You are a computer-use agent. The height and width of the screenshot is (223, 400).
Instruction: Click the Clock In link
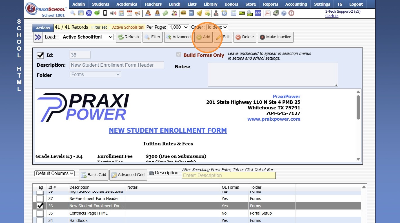coord(332,16)
